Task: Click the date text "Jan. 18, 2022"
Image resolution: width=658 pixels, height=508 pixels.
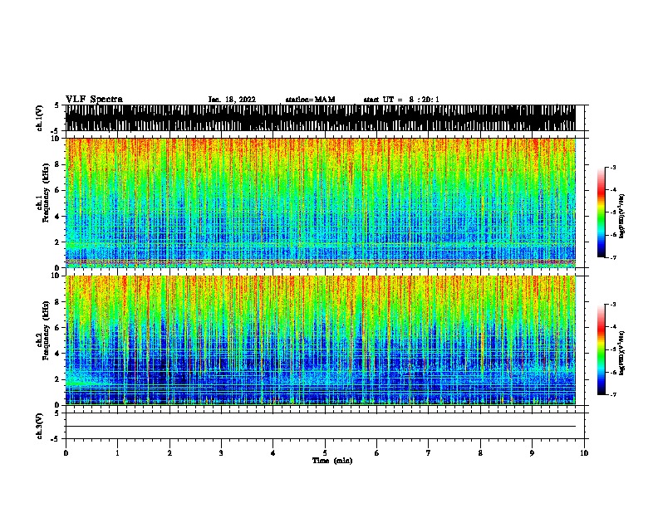Action: pos(232,100)
